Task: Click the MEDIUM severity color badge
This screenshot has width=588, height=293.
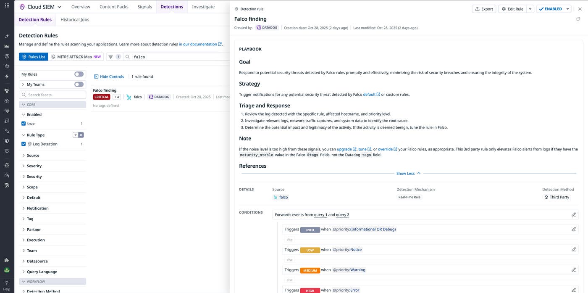Action: pyautogui.click(x=310, y=270)
